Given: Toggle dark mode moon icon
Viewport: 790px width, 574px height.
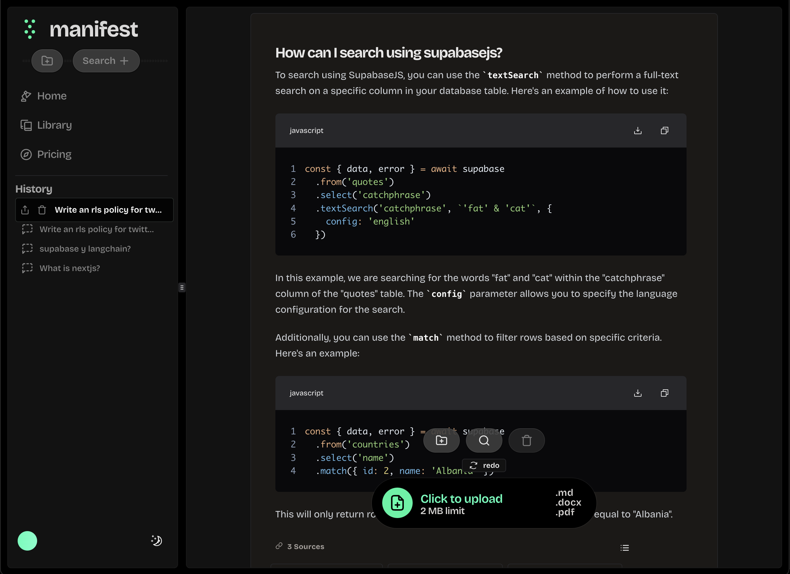Looking at the screenshot, I should click(x=156, y=540).
